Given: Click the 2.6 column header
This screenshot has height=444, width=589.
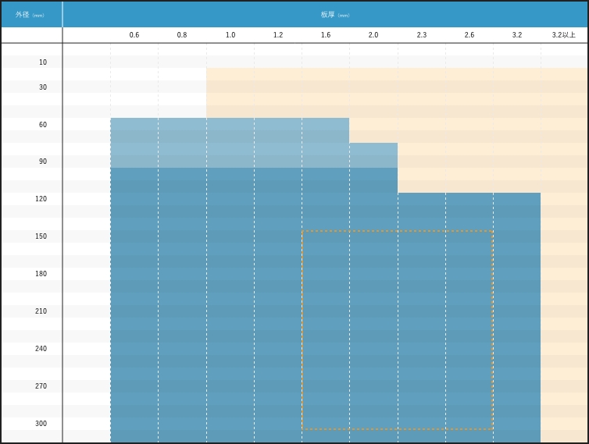Looking at the screenshot, I should coord(469,35).
